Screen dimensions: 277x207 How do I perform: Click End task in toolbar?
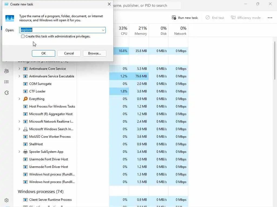[x=215, y=18]
